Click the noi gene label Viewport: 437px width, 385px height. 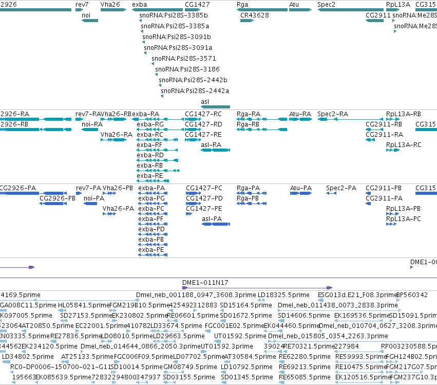pyautogui.click(x=86, y=15)
